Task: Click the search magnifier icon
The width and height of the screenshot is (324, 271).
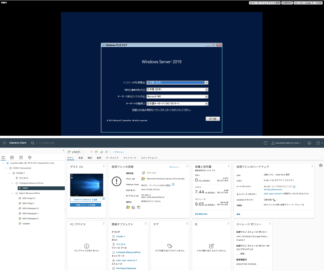Action: pos(32,143)
